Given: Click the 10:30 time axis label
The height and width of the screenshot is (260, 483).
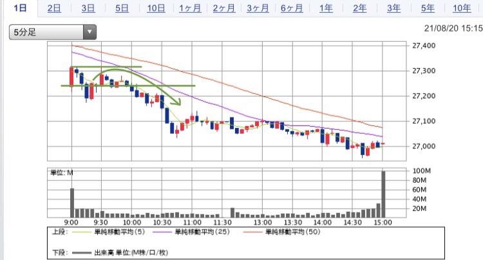Looking at the screenshot, I should [162, 223].
